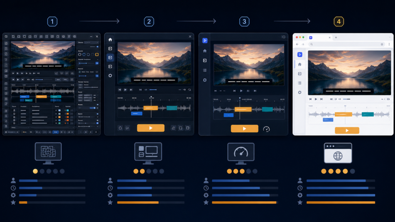This screenshot has height=222, width=395.
Task: Go back using the browser's back arrow
Action: click(297, 44)
